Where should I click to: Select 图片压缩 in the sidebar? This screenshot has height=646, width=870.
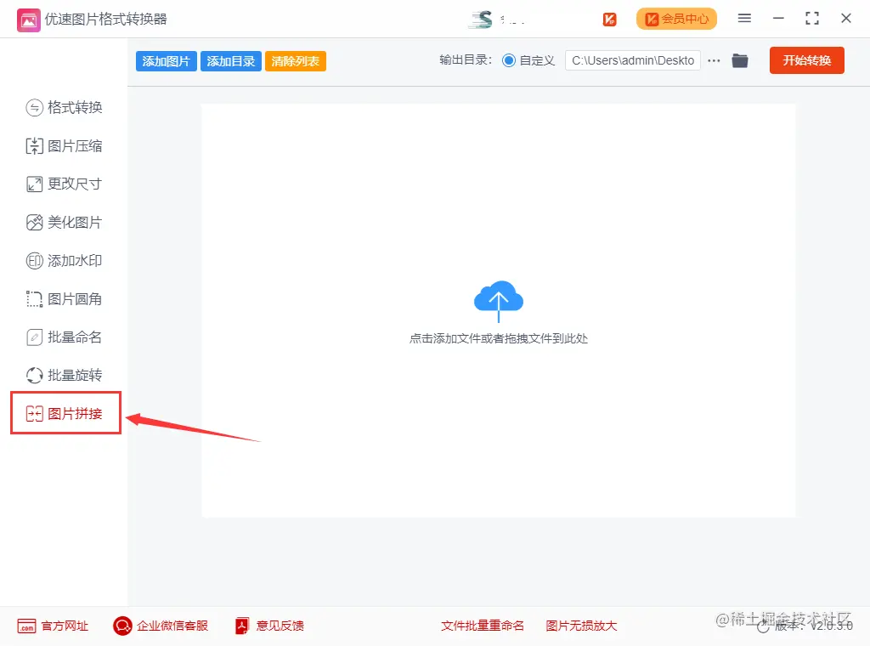pyautogui.click(x=64, y=146)
